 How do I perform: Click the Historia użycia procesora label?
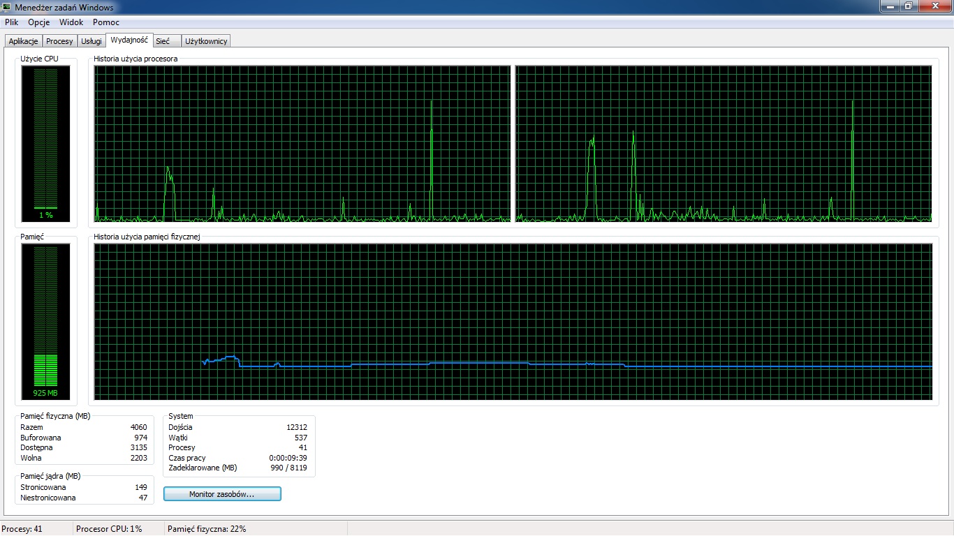click(x=135, y=59)
